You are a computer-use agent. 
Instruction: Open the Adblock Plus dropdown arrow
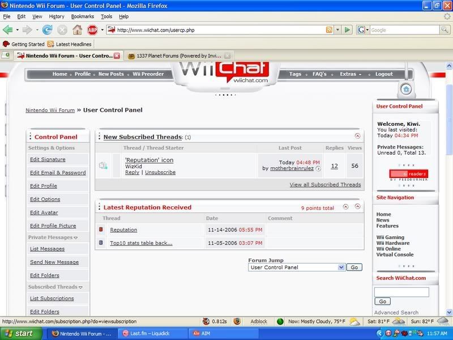(x=102, y=30)
